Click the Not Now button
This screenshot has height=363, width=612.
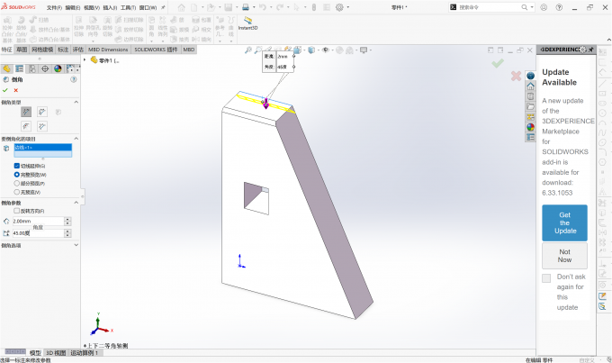(564, 256)
